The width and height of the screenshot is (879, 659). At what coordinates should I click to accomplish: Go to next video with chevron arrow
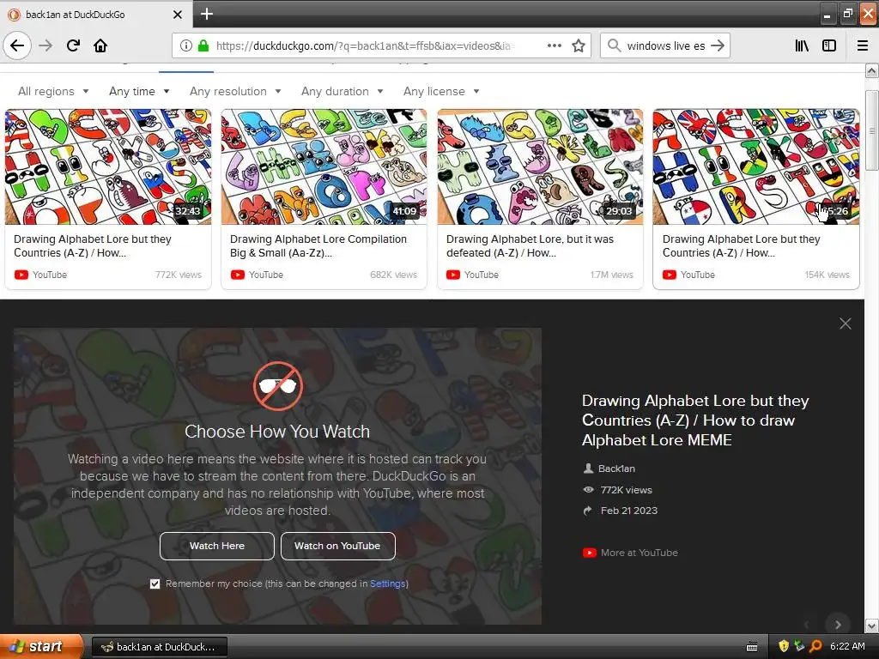(838, 625)
